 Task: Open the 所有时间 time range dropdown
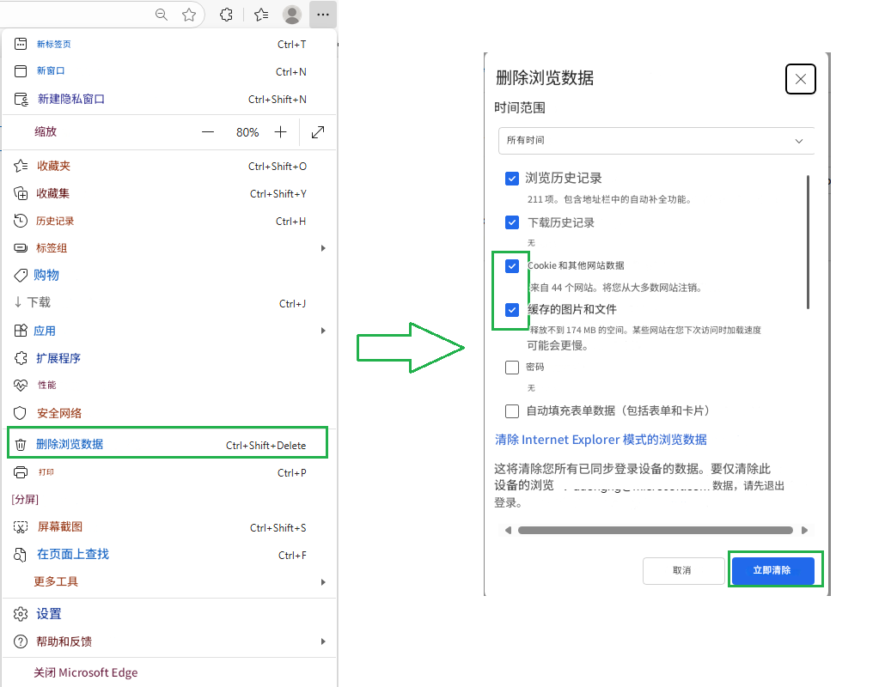[656, 141]
